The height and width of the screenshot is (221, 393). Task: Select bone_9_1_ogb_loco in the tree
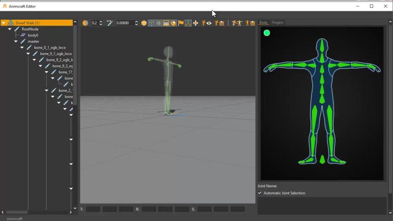tap(56, 54)
